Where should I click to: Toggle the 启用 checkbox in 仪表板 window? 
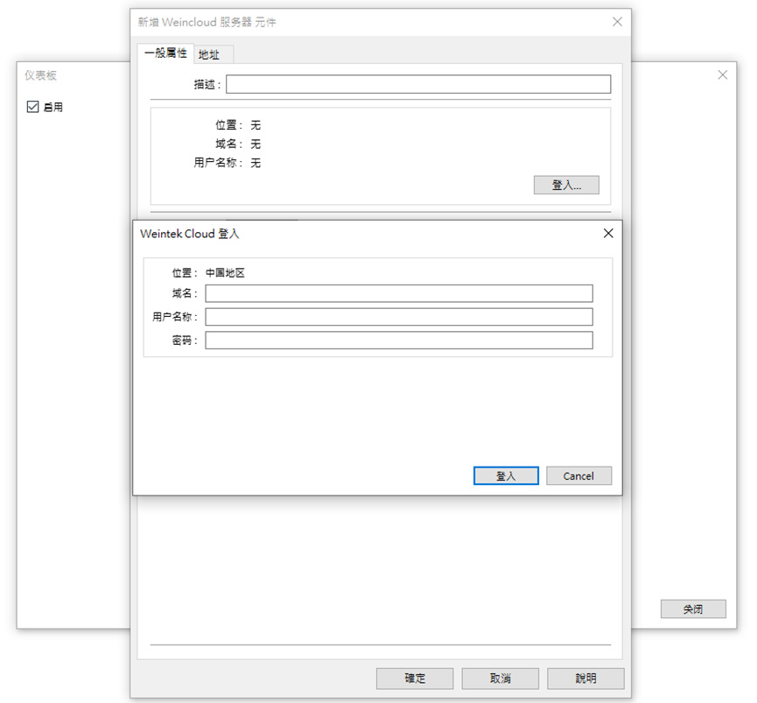click(33, 107)
